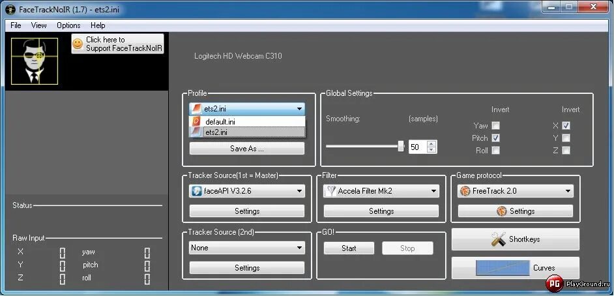Select ets2.ini from profile list

coord(246,132)
